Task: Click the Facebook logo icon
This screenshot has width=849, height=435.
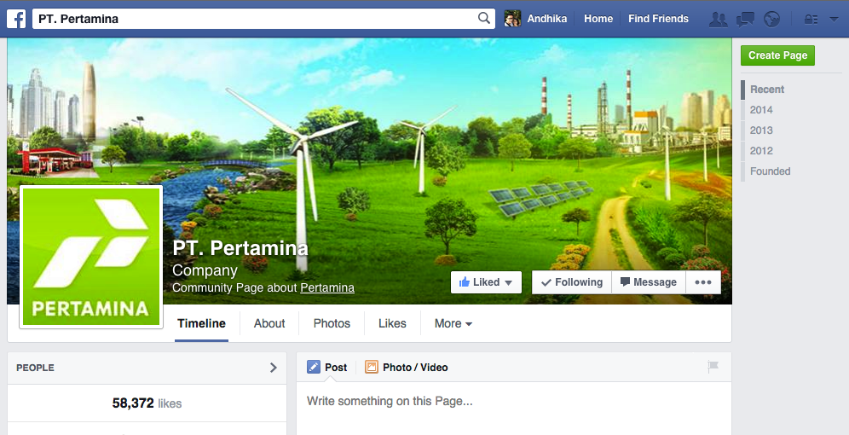Action: [15, 18]
